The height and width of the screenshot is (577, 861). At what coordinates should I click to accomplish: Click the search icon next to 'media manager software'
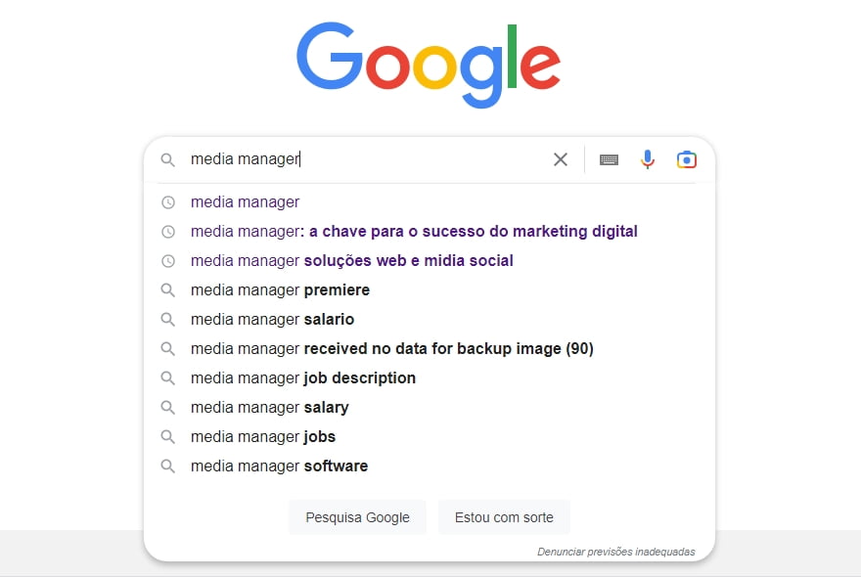tap(168, 466)
